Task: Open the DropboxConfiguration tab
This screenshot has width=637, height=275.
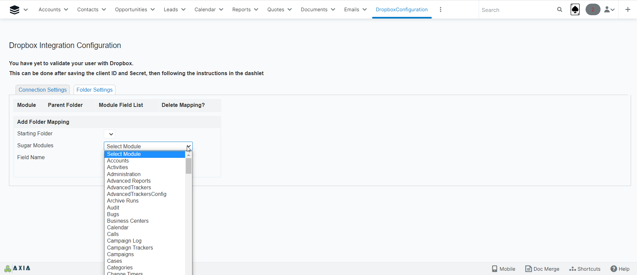Action: click(x=402, y=10)
